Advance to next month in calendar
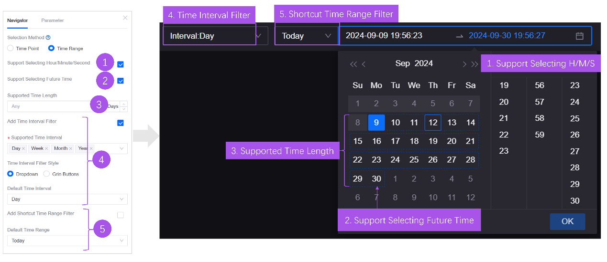The height and width of the screenshot is (262, 607). coord(464,64)
